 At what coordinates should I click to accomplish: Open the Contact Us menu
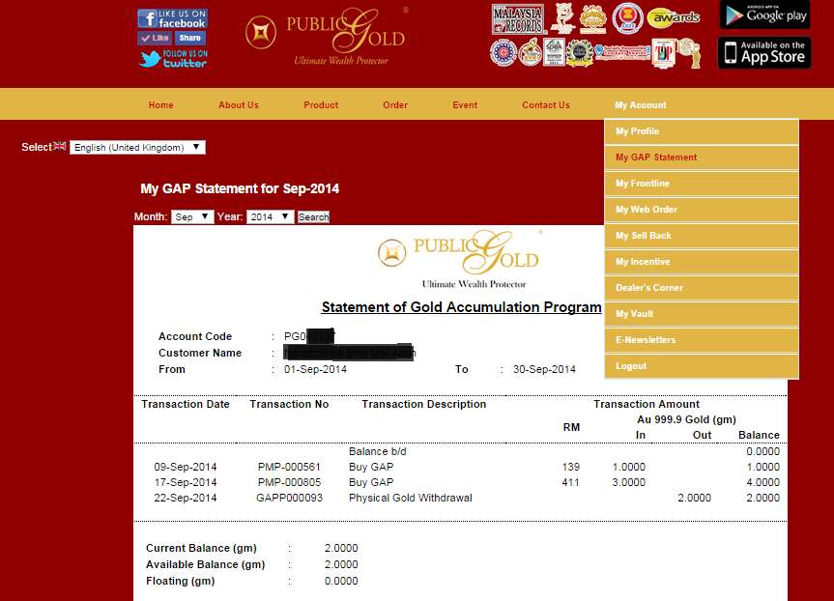click(x=546, y=104)
